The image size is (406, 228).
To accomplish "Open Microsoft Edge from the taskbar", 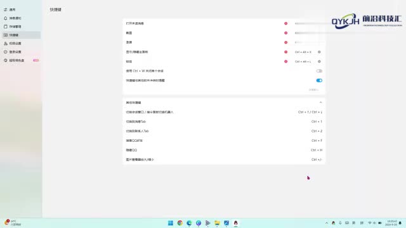I will click(x=189, y=223).
